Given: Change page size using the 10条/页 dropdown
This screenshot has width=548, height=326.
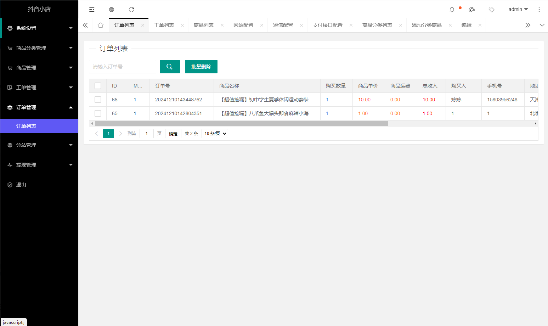Looking at the screenshot, I should (214, 133).
